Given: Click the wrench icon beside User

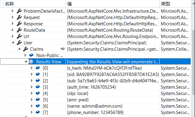Looking at the screenshot, I should point(19,43).
